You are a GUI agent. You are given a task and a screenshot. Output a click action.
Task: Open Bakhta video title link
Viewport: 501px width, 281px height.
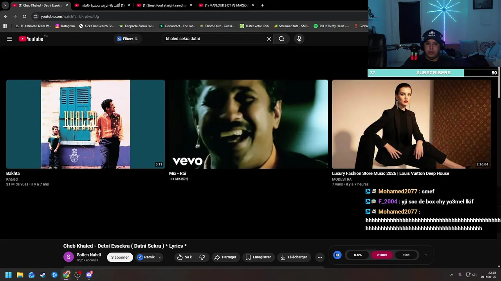[13, 173]
